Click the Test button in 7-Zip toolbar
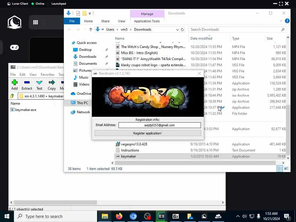The height and width of the screenshot is (222, 296). (x=39, y=85)
